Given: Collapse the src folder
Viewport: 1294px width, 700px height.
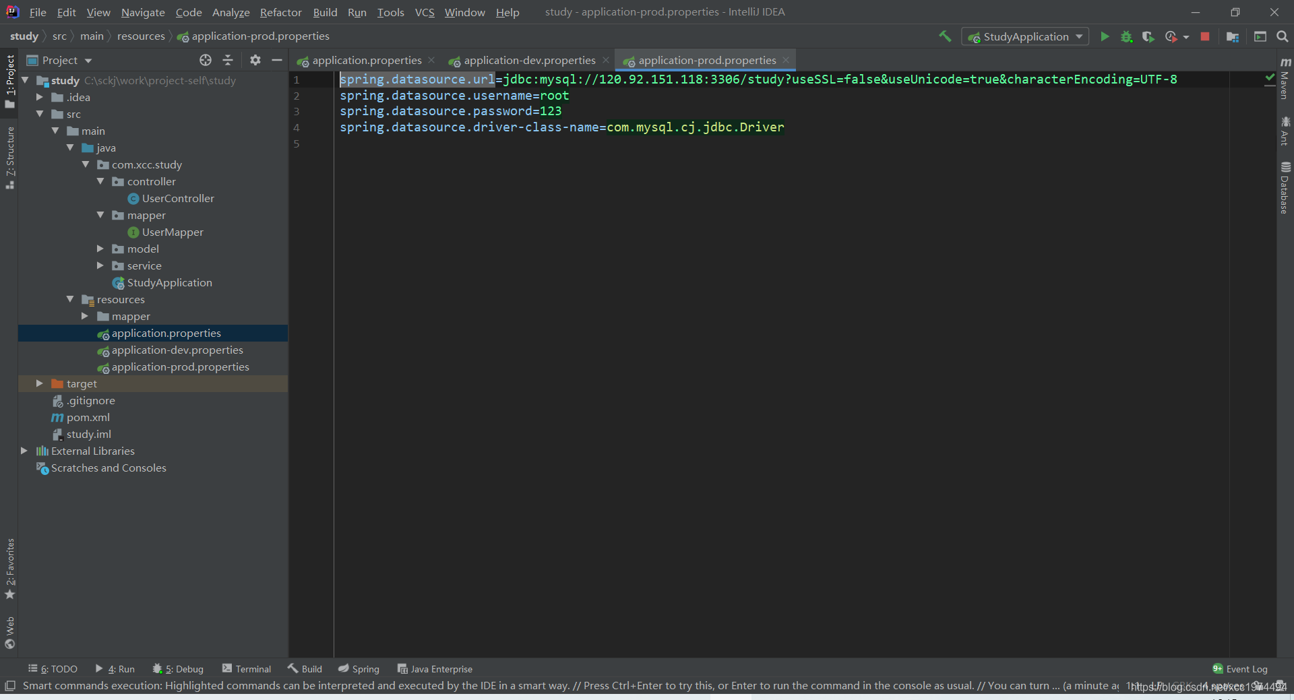Looking at the screenshot, I should 40,114.
